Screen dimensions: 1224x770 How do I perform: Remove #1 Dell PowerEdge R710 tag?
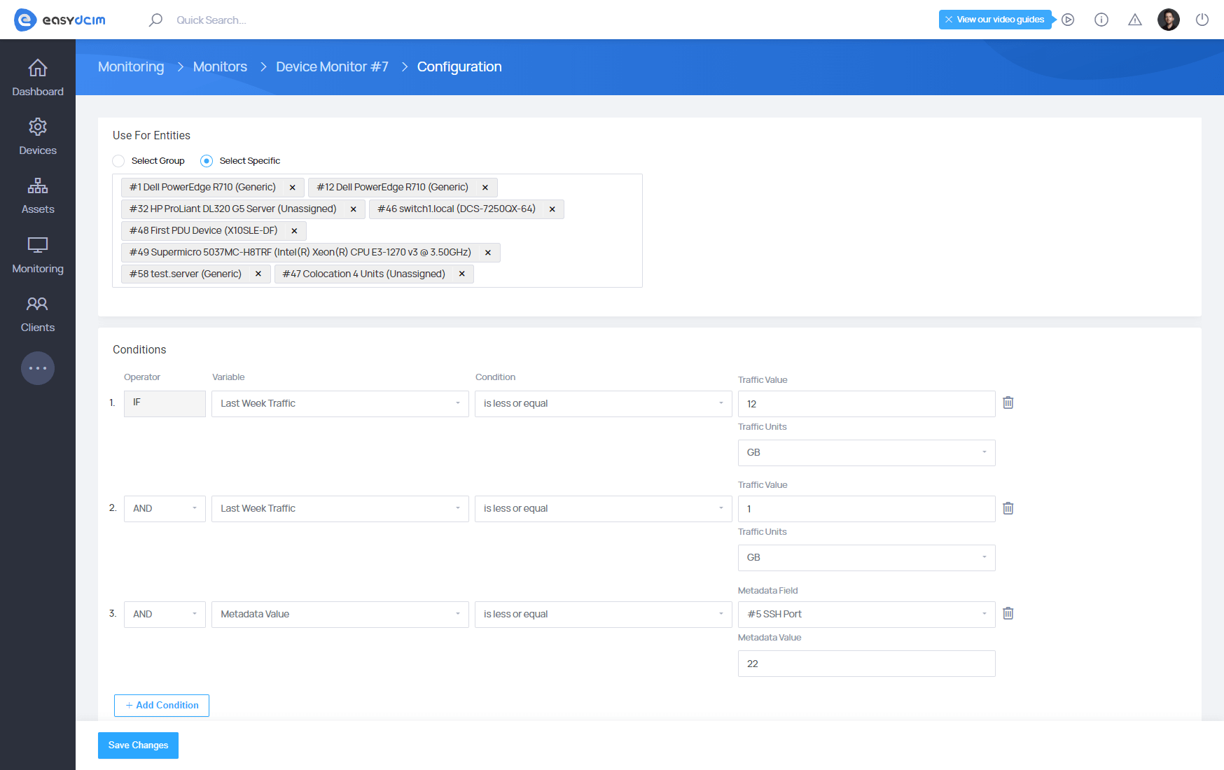(293, 188)
